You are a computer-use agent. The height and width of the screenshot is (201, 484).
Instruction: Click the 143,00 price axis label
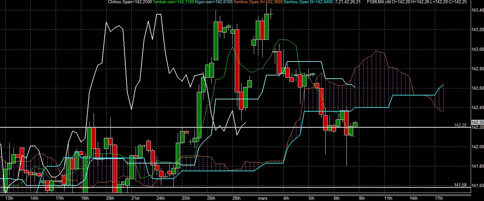pyautogui.click(x=478, y=49)
